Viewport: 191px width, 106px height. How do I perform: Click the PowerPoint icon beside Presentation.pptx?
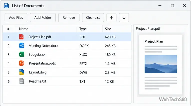[x=21, y=63]
